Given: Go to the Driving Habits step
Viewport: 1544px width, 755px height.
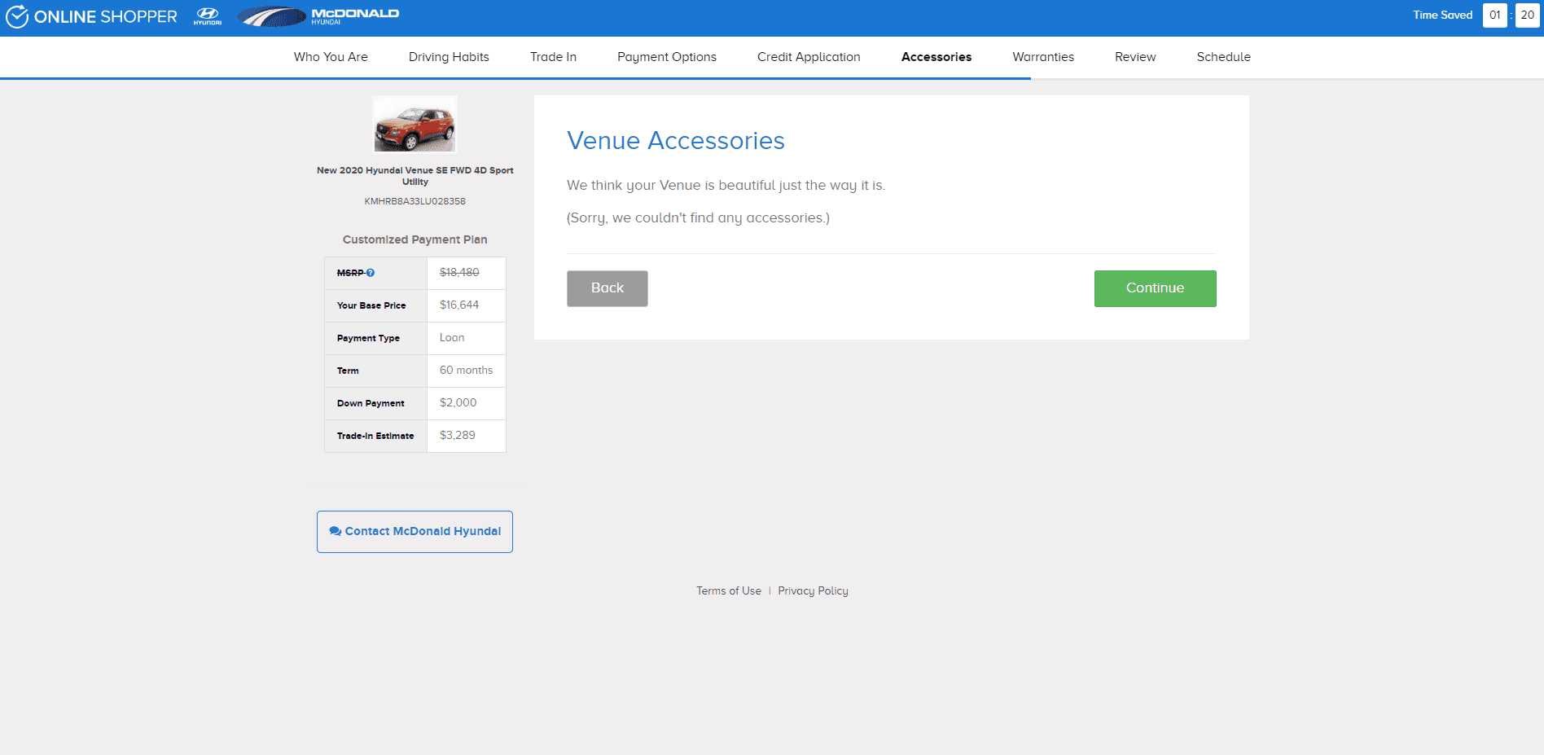Looking at the screenshot, I should [449, 57].
